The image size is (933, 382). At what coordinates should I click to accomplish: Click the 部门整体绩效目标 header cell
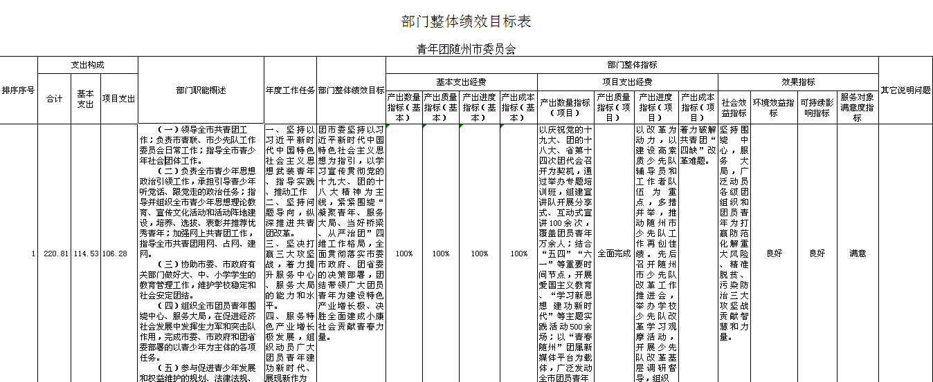click(x=351, y=90)
